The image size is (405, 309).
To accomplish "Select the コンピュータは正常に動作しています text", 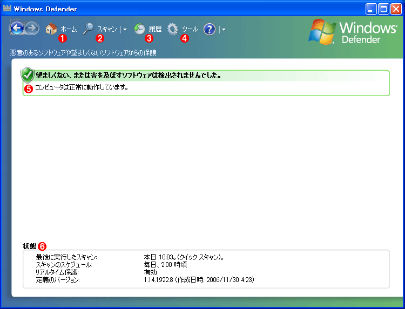I will (x=82, y=87).
